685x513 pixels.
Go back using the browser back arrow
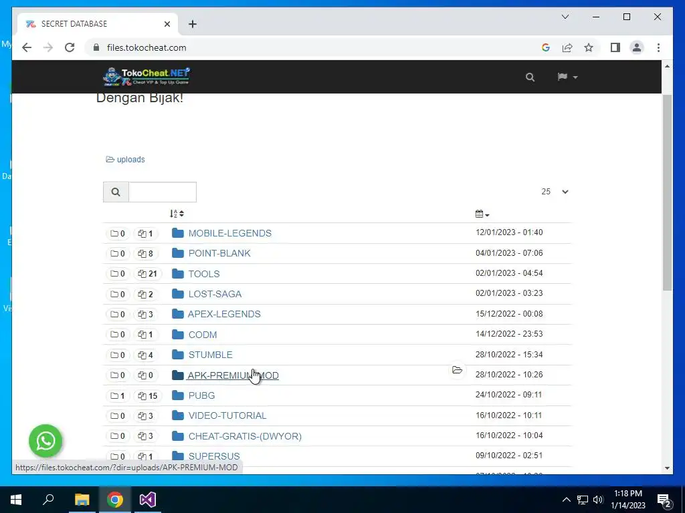click(27, 47)
